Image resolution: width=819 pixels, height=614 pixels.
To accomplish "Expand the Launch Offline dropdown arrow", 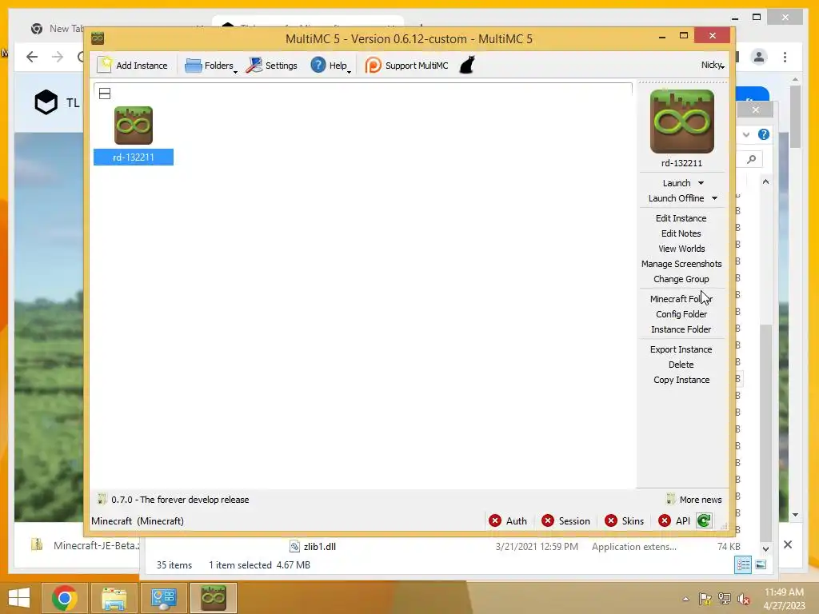I will (x=714, y=198).
